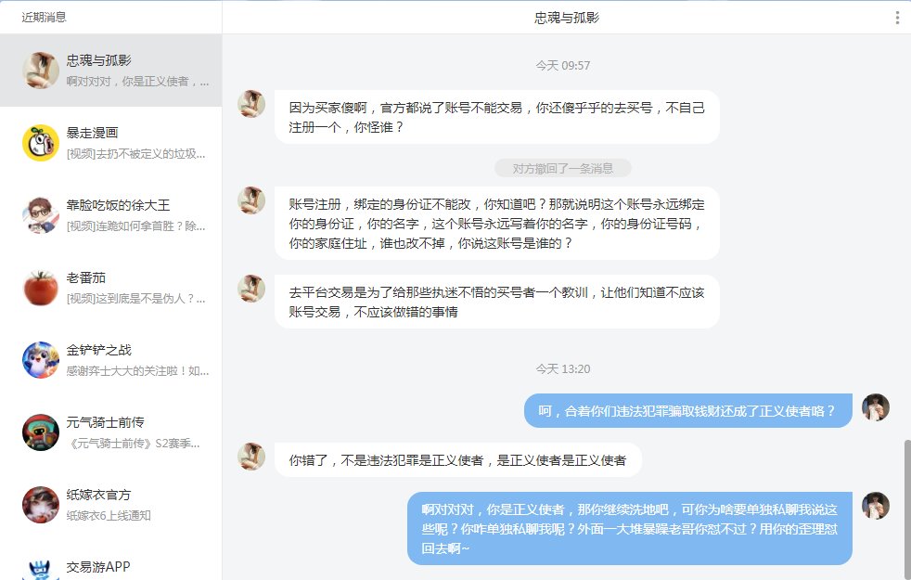
Task: Click 暴走漫画 avatar icon
Action: click(41, 142)
